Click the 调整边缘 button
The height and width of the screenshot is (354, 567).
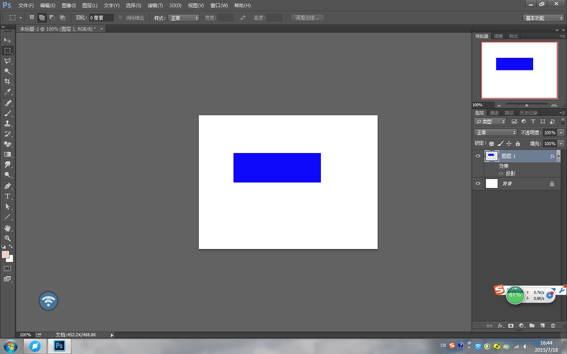coord(307,17)
